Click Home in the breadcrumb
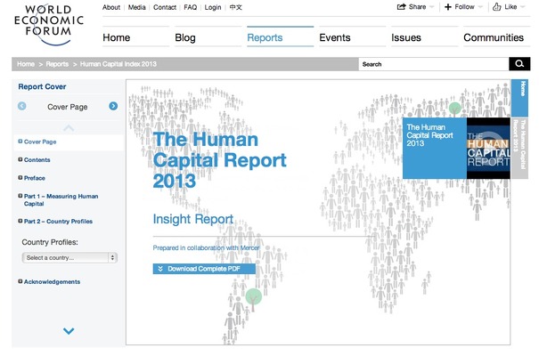Viewport: 539px width, 356px height. (26, 64)
